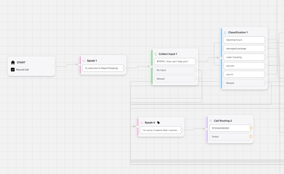Click the sys.no output port
This screenshot has height=174, width=284.
tap(265, 74)
